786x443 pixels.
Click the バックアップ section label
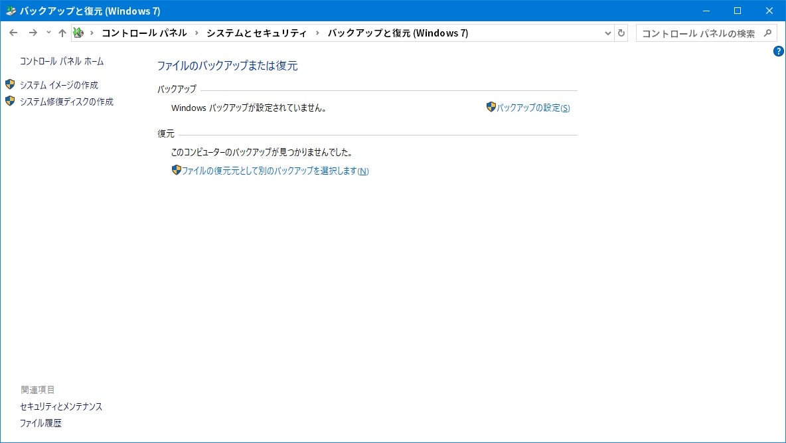point(177,89)
